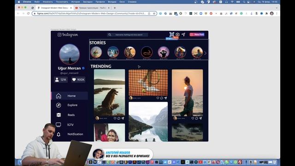
Task: Click Uğur Mercan's round profile photo
Action: [69, 54]
